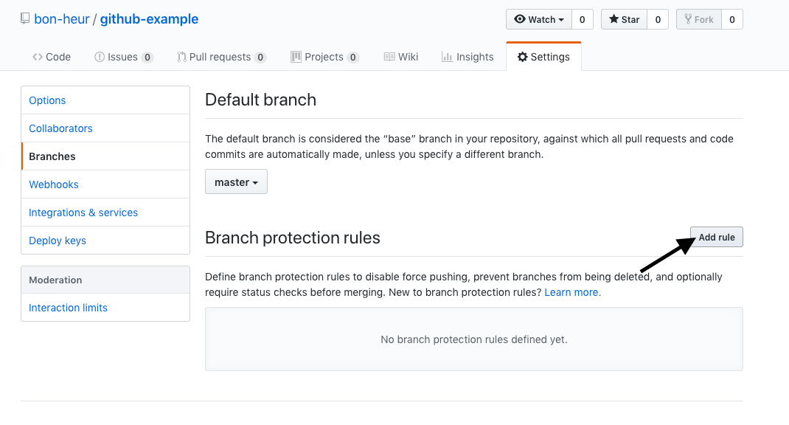
Task: Click the star icon to star the repository
Action: point(613,19)
